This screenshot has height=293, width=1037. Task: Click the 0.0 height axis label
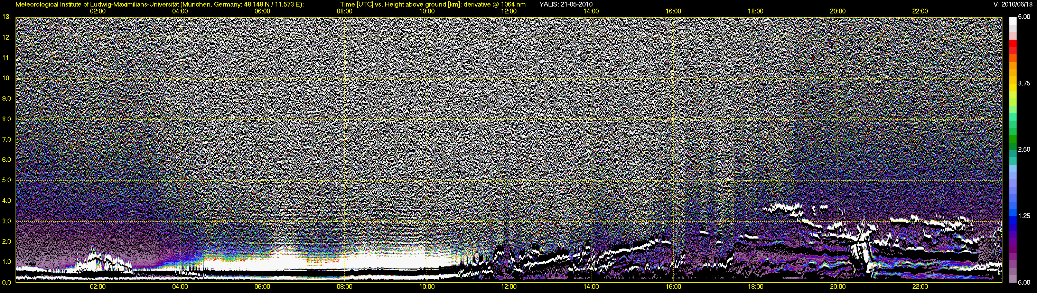pos(7,282)
